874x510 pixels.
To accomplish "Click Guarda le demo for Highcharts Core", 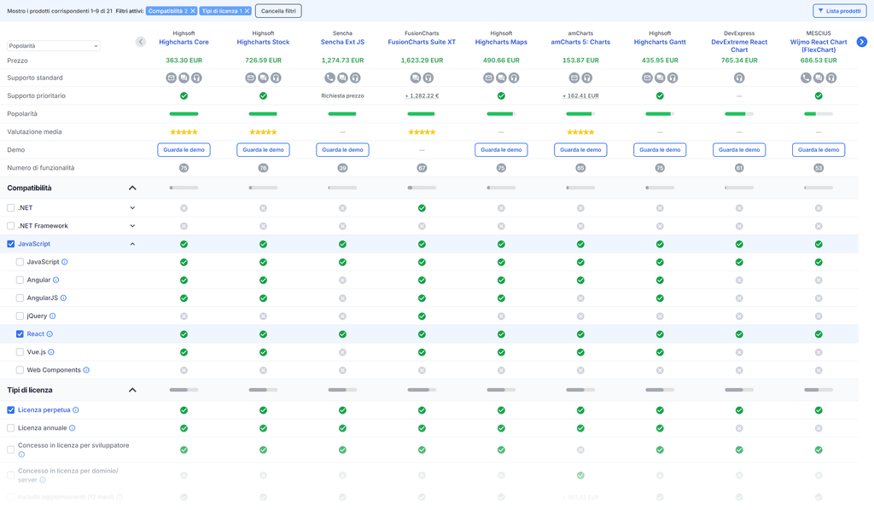I will click(184, 150).
